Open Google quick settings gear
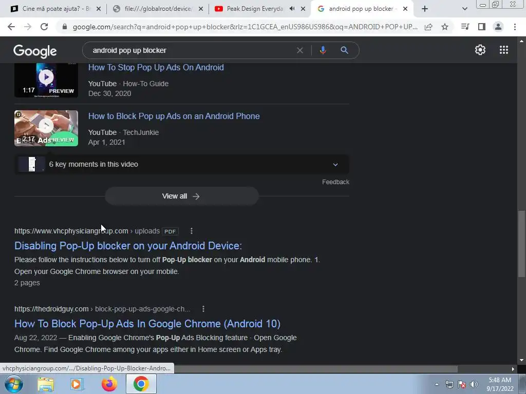Viewport: 526px width, 394px height. click(x=480, y=50)
